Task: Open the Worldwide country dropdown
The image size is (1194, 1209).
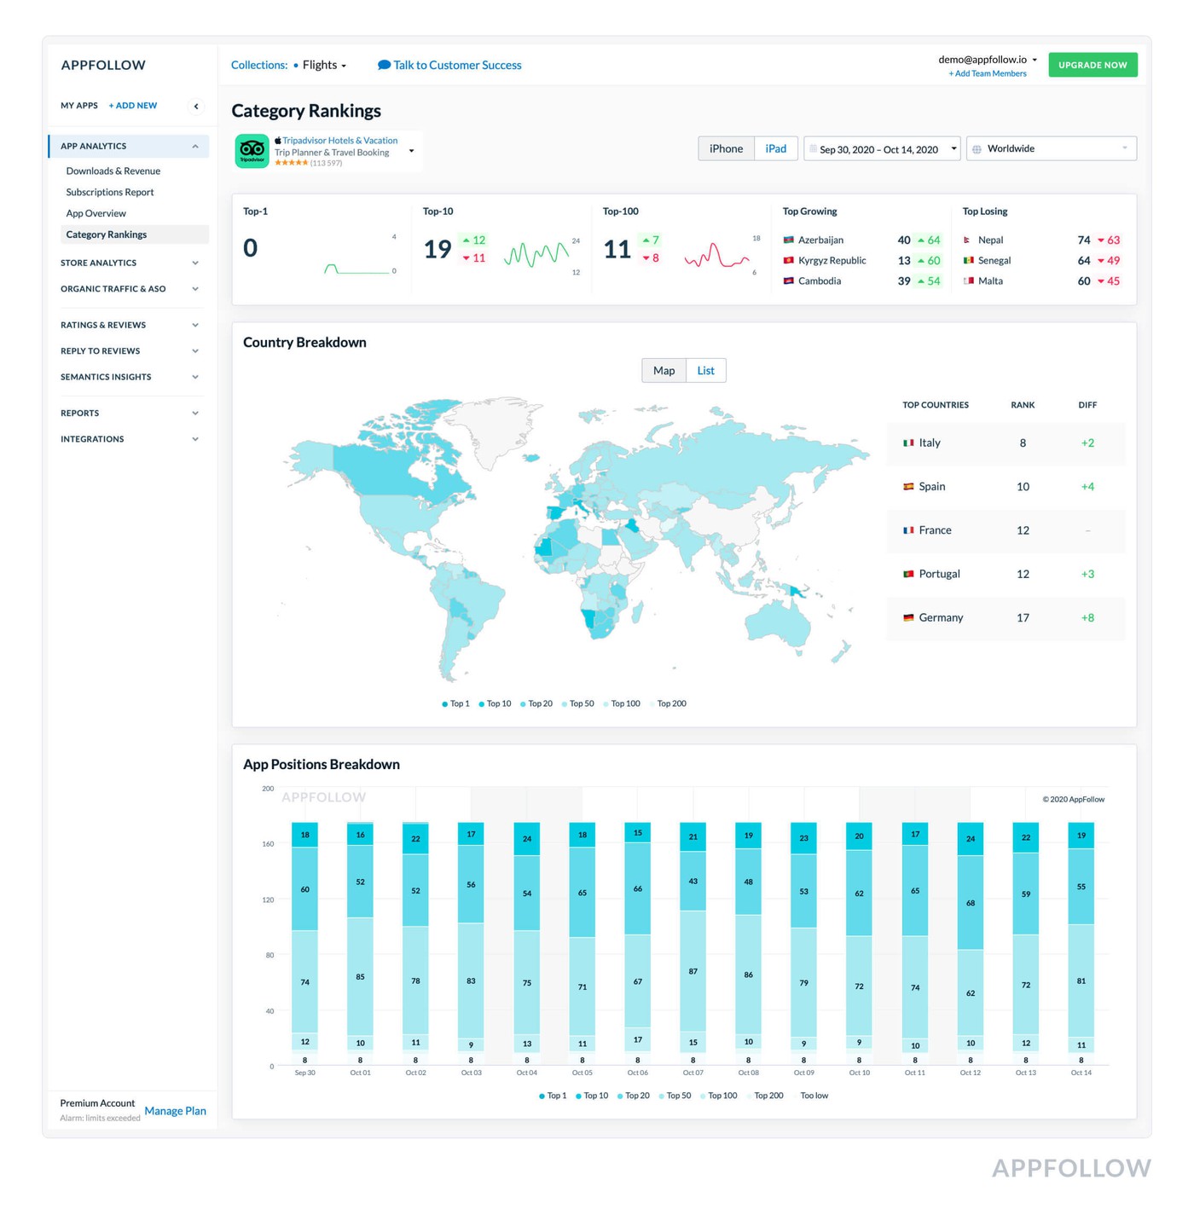Action: point(1052,149)
